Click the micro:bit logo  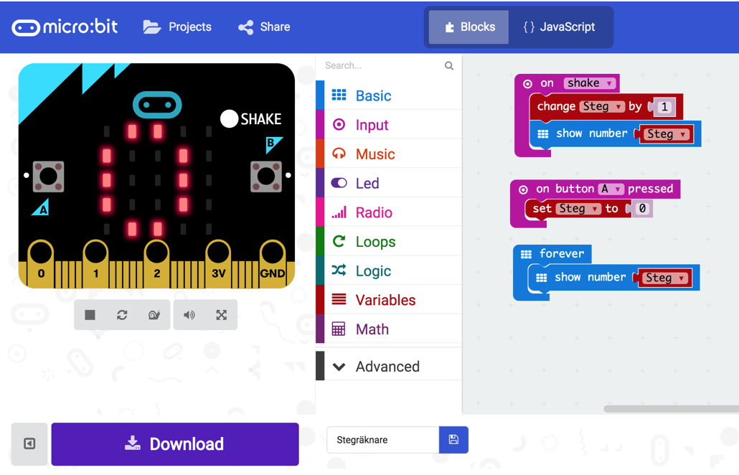point(65,27)
